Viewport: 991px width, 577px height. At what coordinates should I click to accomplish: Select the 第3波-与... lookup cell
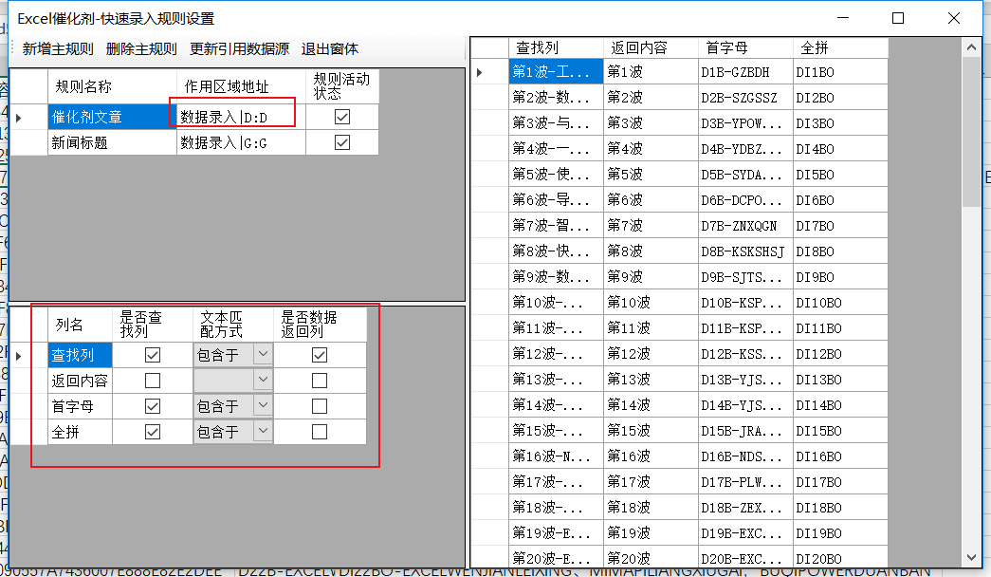(x=556, y=122)
